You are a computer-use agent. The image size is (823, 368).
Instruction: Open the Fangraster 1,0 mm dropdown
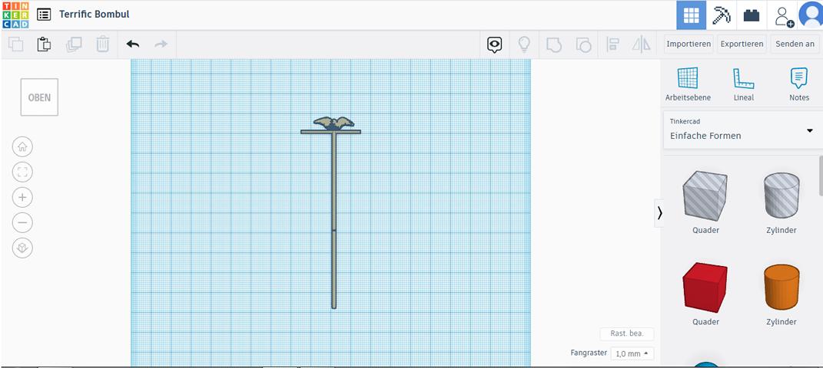click(632, 353)
